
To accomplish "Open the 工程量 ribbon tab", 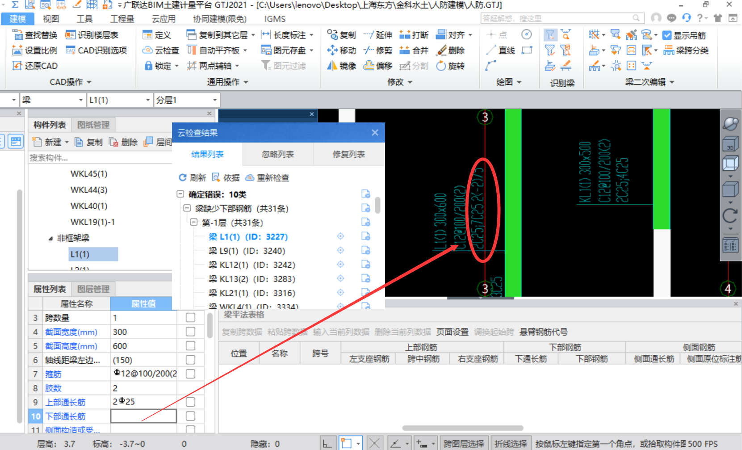I will click(x=122, y=19).
